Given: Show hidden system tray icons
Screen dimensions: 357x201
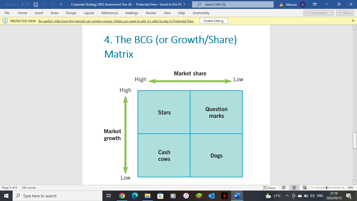Looking at the screenshot, I should tap(287, 196).
